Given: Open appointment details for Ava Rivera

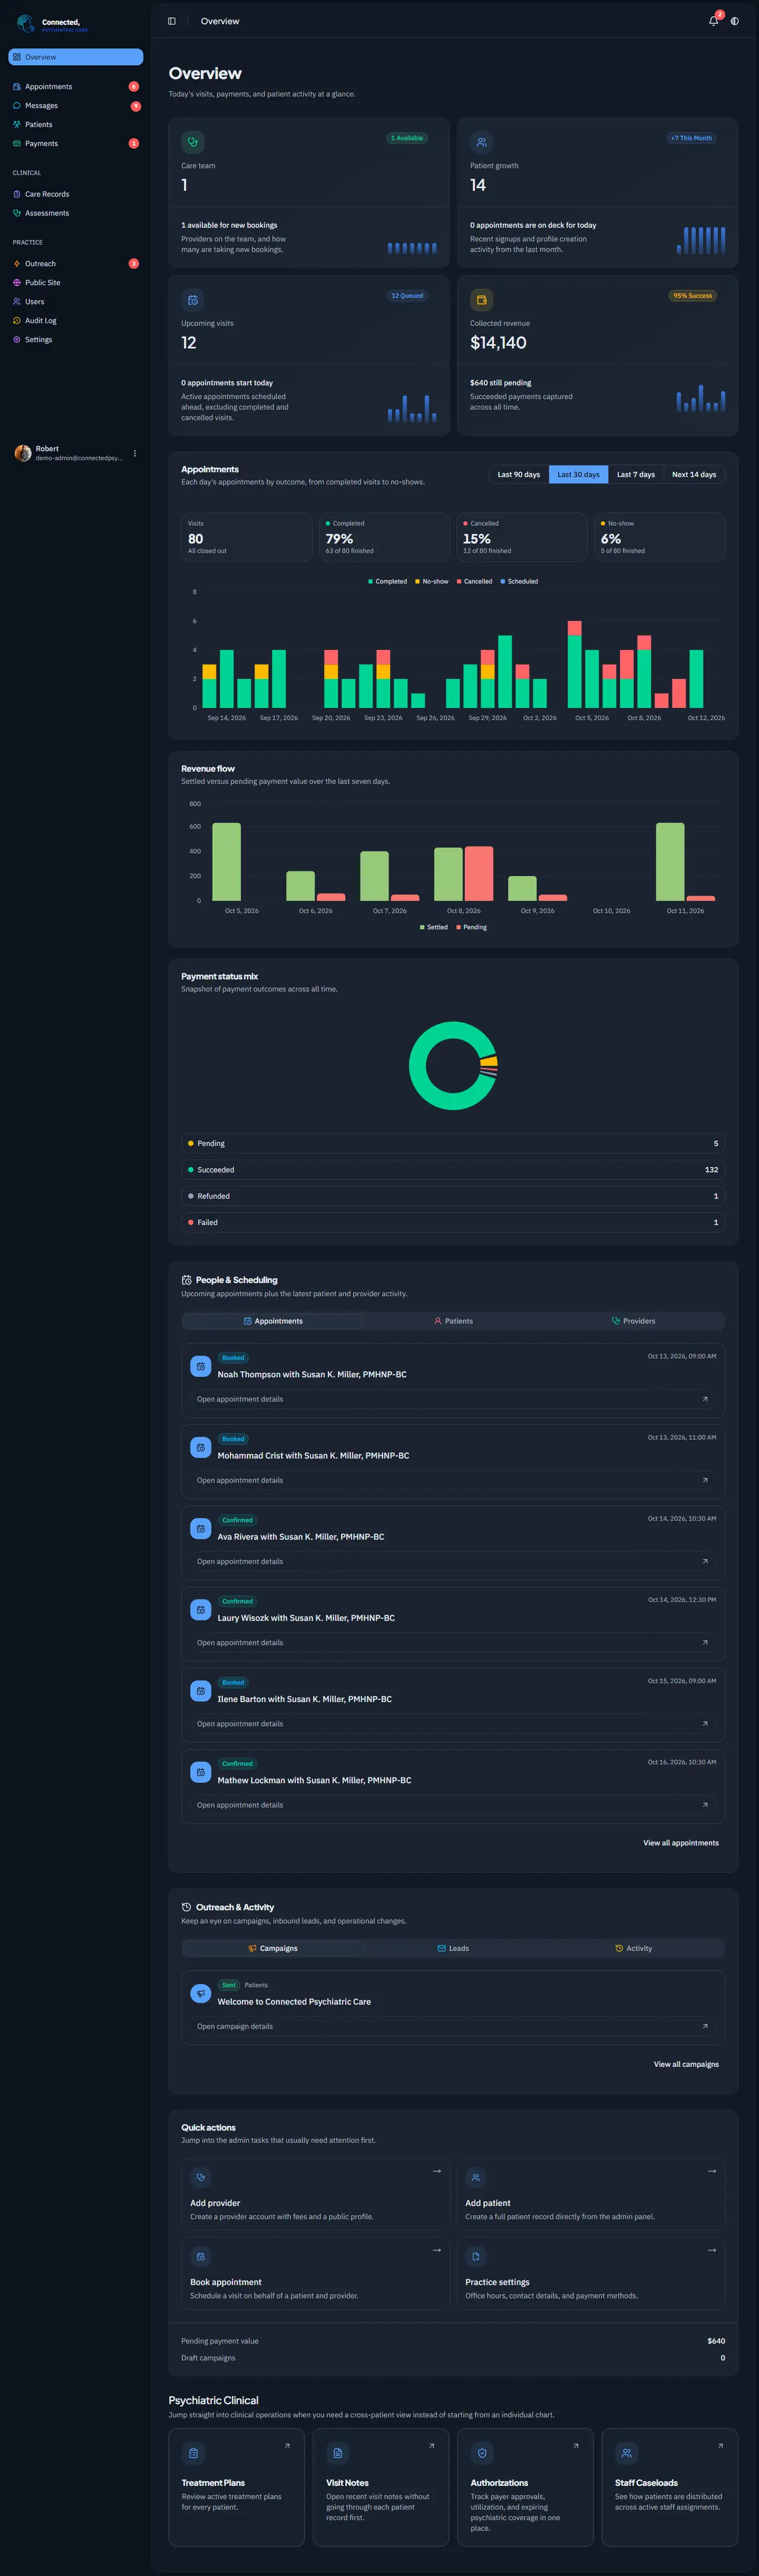Looking at the screenshot, I should pyautogui.click(x=453, y=1561).
